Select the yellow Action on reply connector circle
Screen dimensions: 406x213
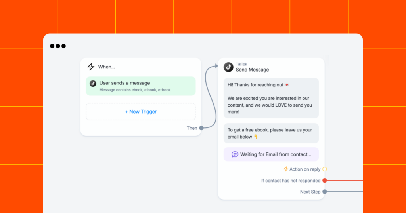pyautogui.click(x=325, y=169)
